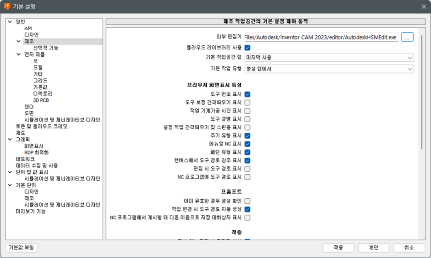Viewport: 431px width, 258px height.
Task: Select 화면표시 under 그래픽
Action: (34, 146)
